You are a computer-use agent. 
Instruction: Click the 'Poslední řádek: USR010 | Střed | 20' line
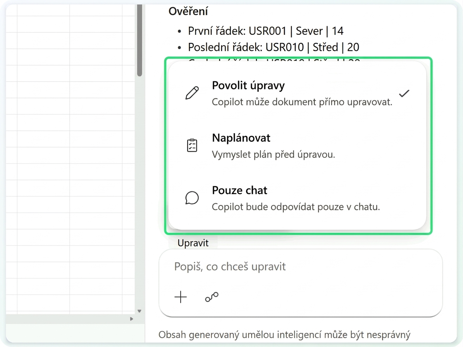point(274,47)
